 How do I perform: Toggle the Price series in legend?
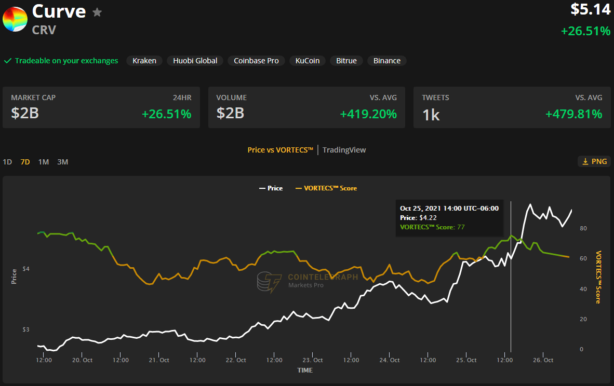point(271,188)
